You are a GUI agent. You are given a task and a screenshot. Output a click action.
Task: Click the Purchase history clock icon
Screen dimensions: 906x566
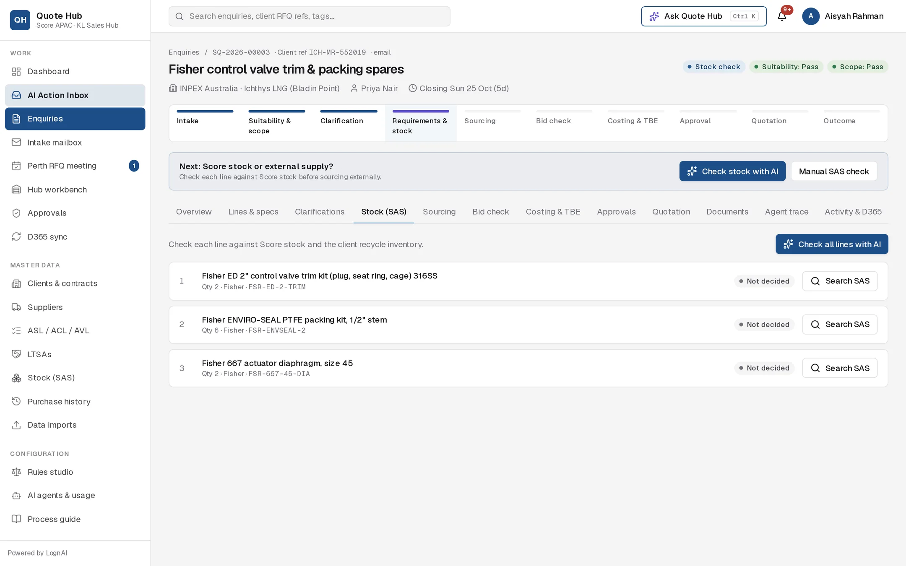[x=16, y=402]
